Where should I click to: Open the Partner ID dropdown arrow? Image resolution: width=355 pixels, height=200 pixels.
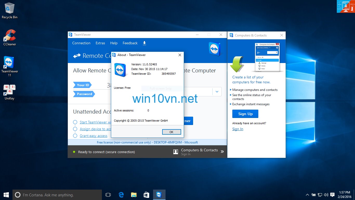217,92
